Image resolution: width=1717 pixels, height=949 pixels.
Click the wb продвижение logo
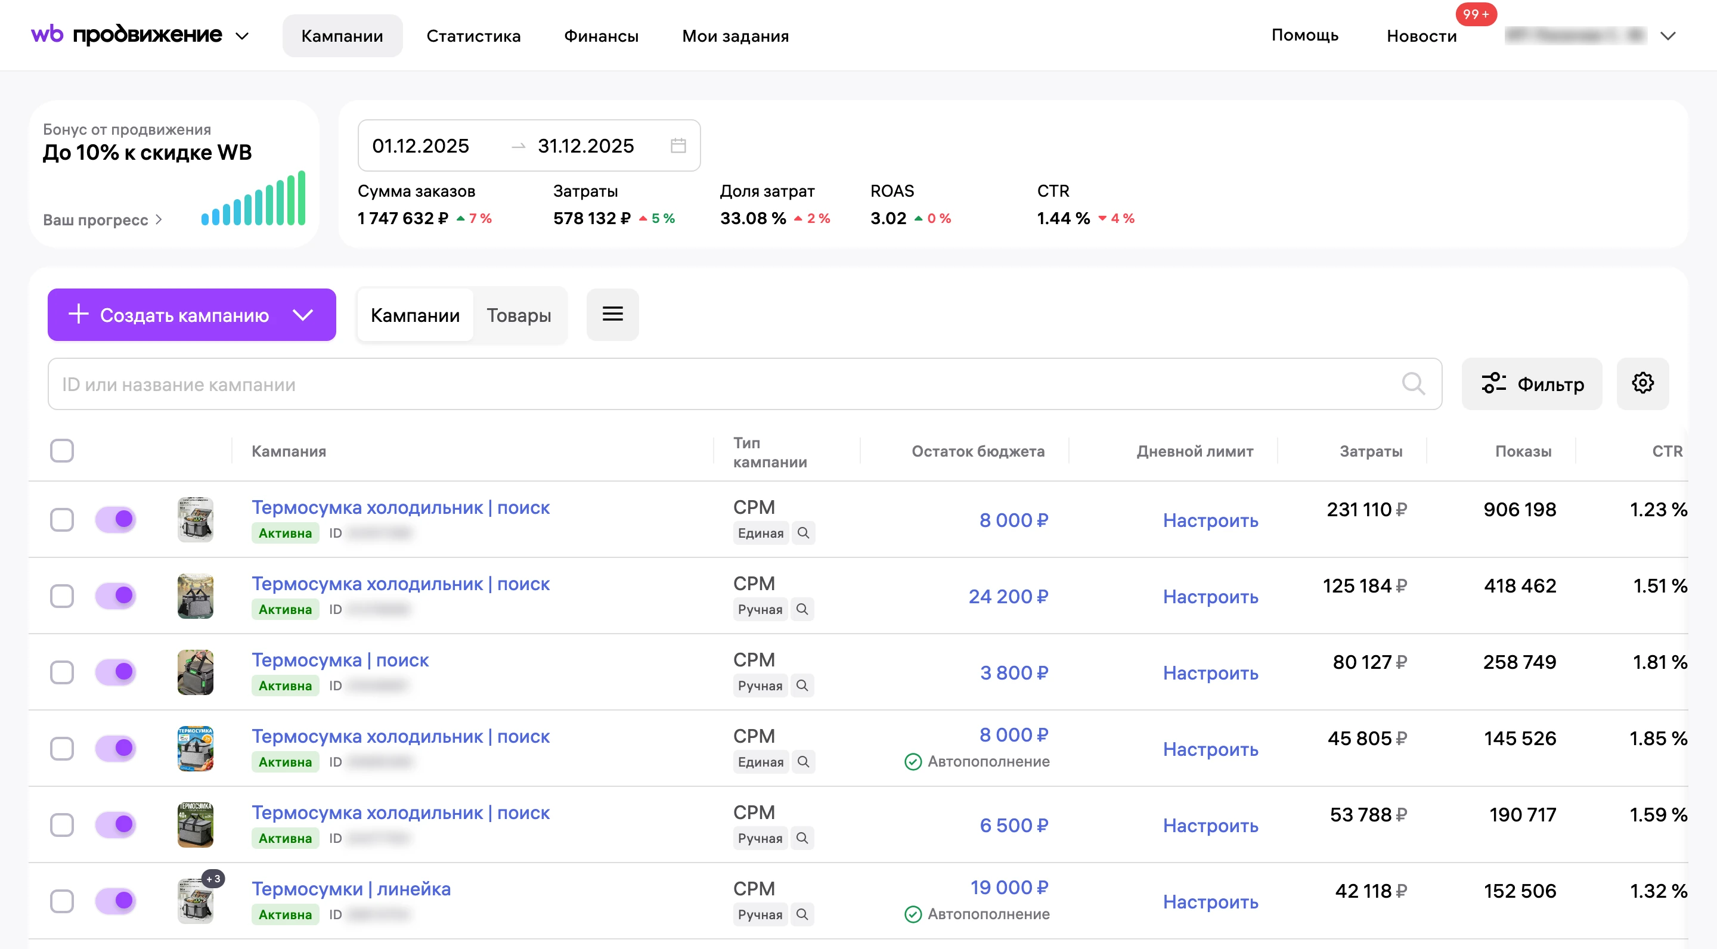126,35
